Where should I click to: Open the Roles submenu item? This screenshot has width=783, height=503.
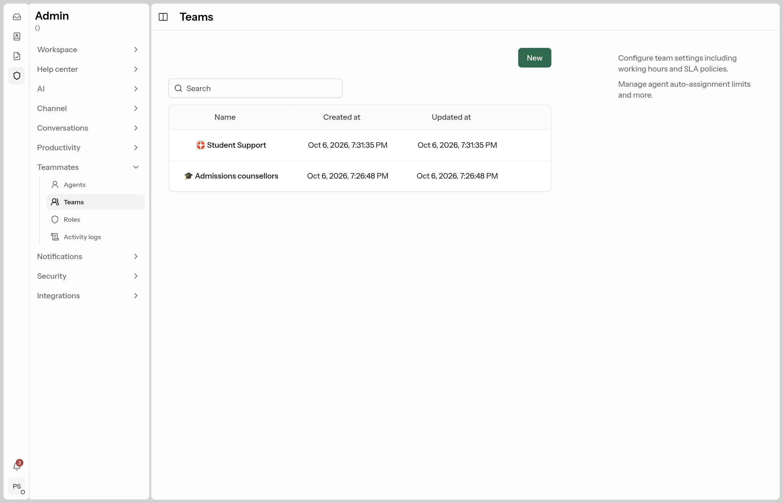[x=95, y=220]
